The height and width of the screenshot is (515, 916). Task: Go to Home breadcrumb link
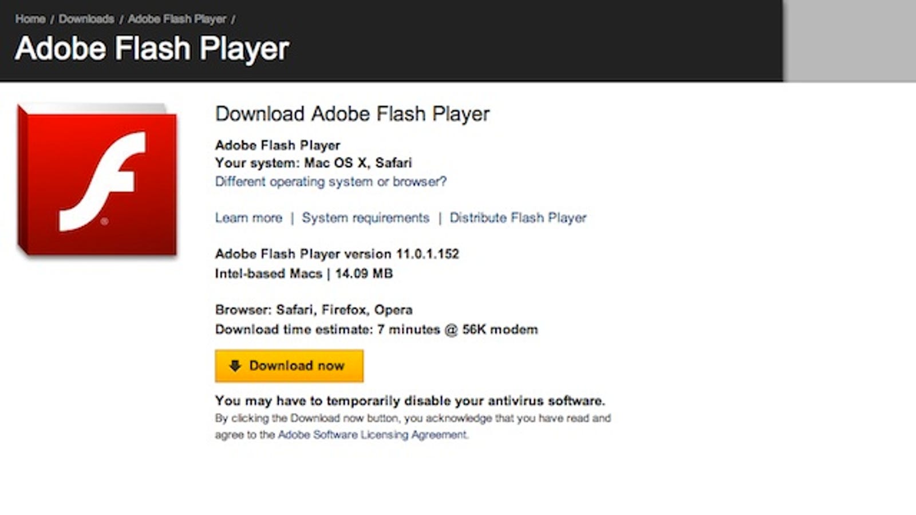30,19
